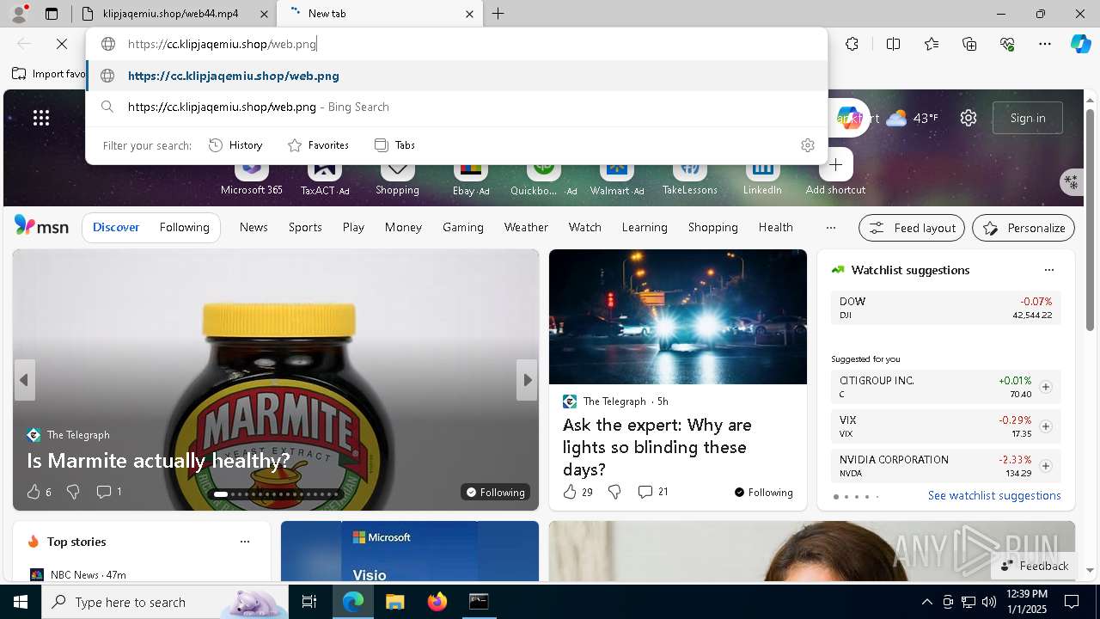This screenshot has width=1100, height=619.
Task: Open the DOW stock row
Action: tap(945, 308)
